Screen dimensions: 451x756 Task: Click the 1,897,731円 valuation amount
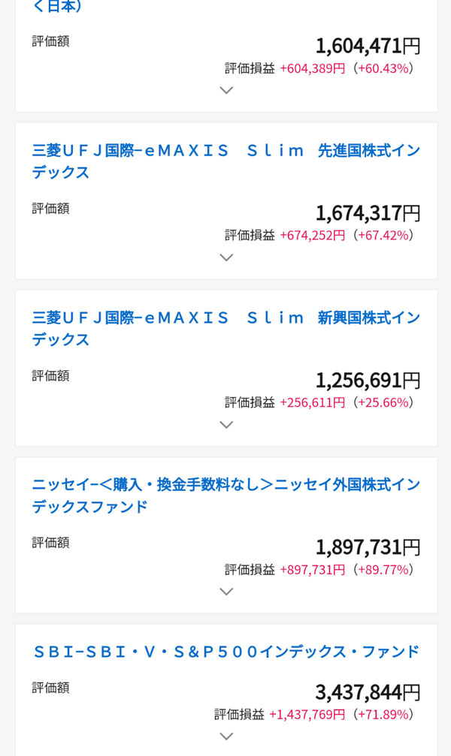[368, 547]
